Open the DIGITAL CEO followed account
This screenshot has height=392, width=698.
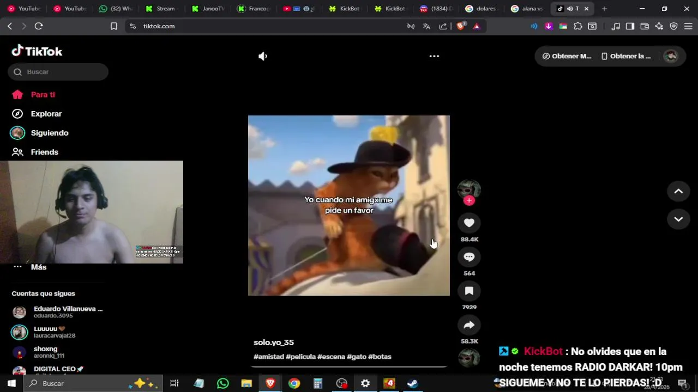(58, 370)
